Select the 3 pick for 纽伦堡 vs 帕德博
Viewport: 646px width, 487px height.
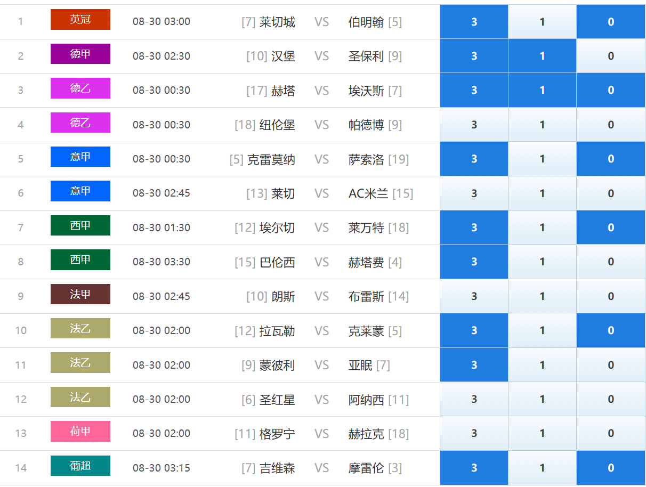tap(474, 125)
